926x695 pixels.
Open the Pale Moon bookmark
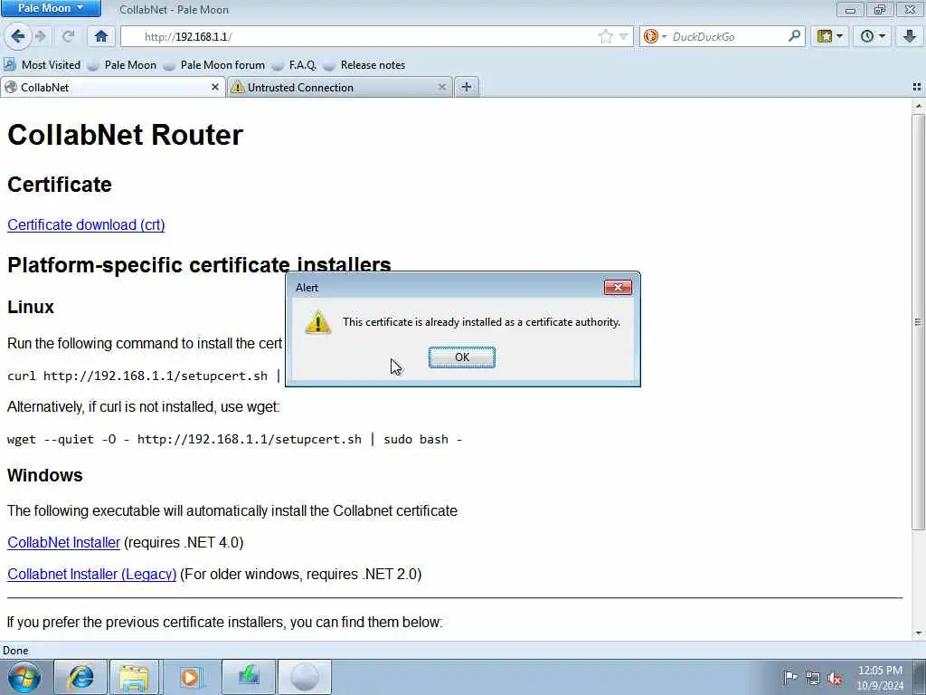[122, 65]
